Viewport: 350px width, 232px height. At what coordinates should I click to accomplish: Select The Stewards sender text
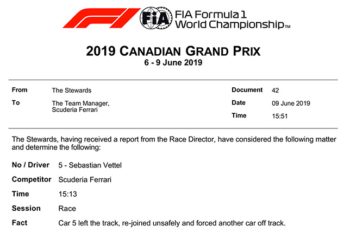[71, 91]
